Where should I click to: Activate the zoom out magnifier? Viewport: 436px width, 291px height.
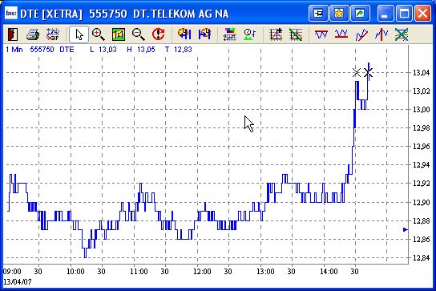coord(138,34)
